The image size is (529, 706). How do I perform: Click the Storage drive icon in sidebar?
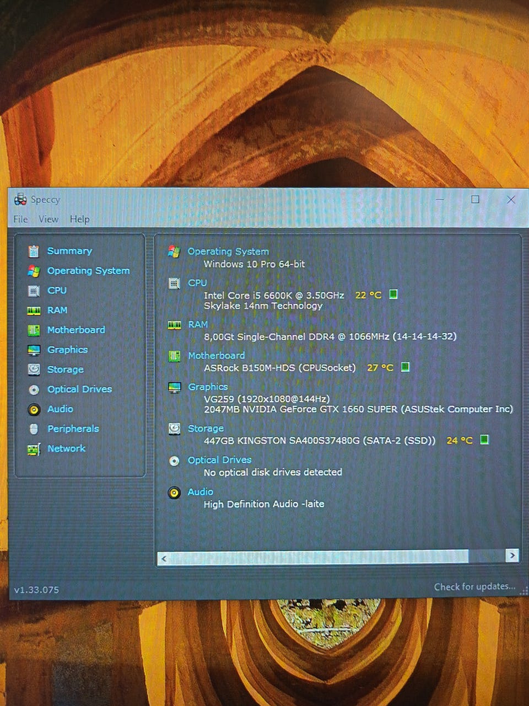[x=34, y=370]
